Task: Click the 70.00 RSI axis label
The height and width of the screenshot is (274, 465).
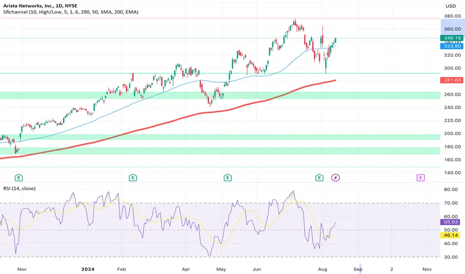Action: [451, 203]
